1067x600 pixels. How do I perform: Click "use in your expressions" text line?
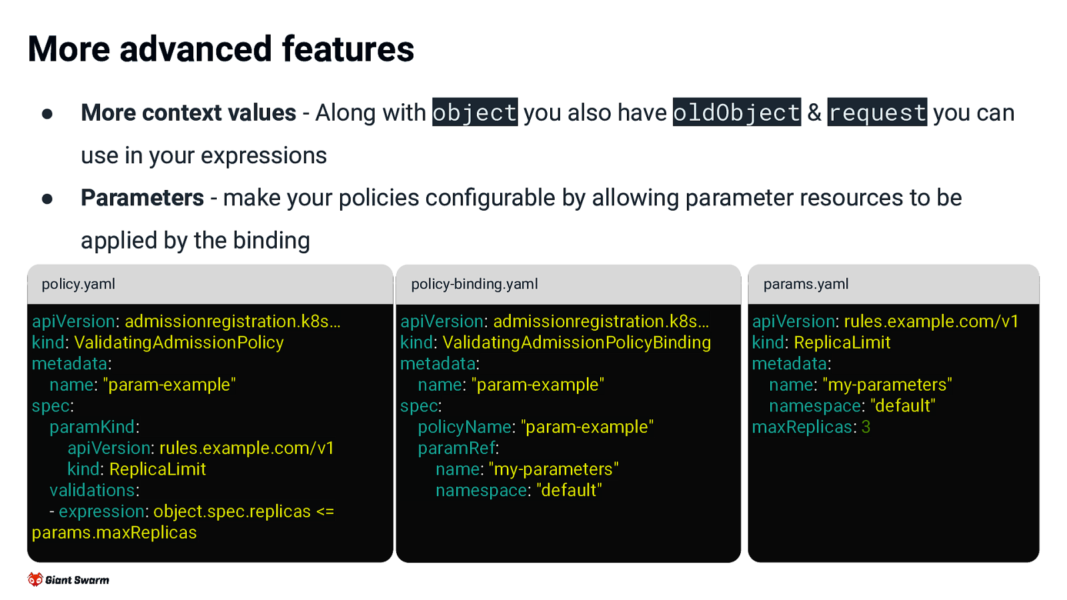pyautogui.click(x=204, y=156)
